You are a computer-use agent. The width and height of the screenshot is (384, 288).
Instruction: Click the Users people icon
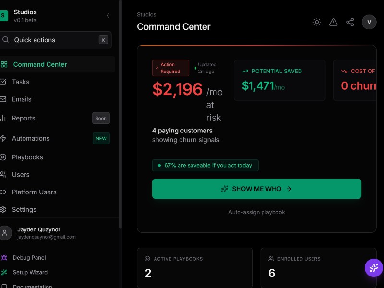(3, 175)
